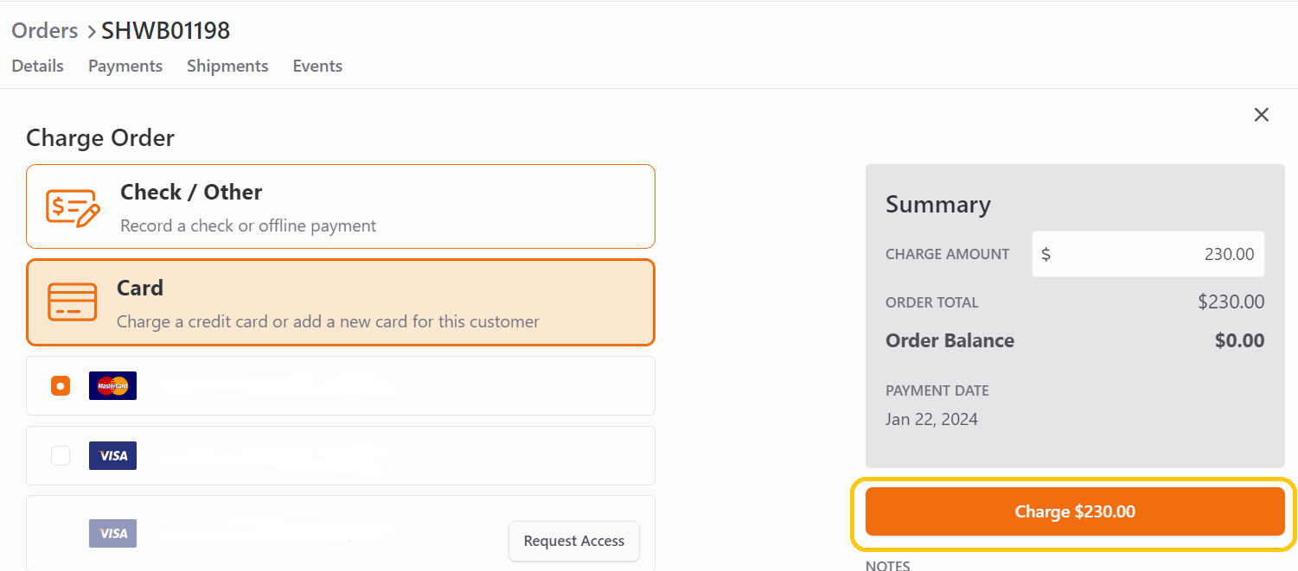Click the MasterCard logo

pos(112,385)
